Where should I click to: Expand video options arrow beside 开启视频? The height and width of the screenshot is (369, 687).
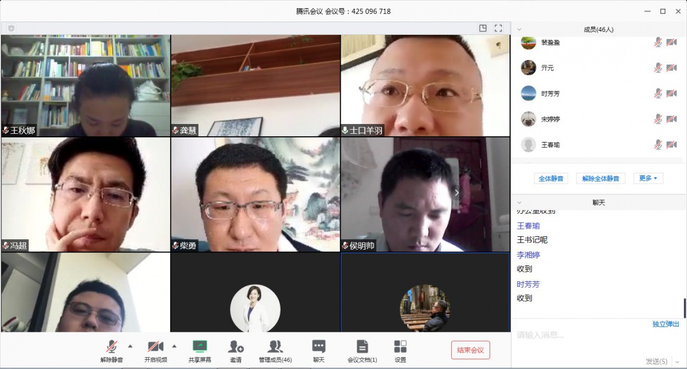point(174,346)
